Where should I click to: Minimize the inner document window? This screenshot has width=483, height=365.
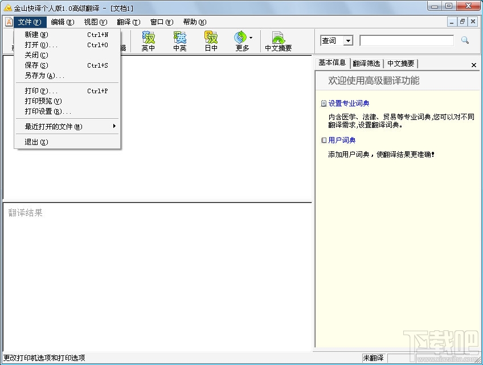452,22
